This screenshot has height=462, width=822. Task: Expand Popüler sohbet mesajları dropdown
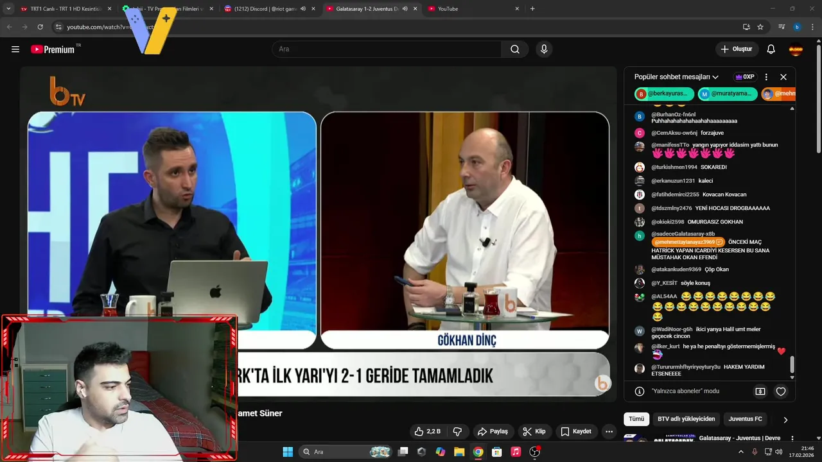(676, 77)
